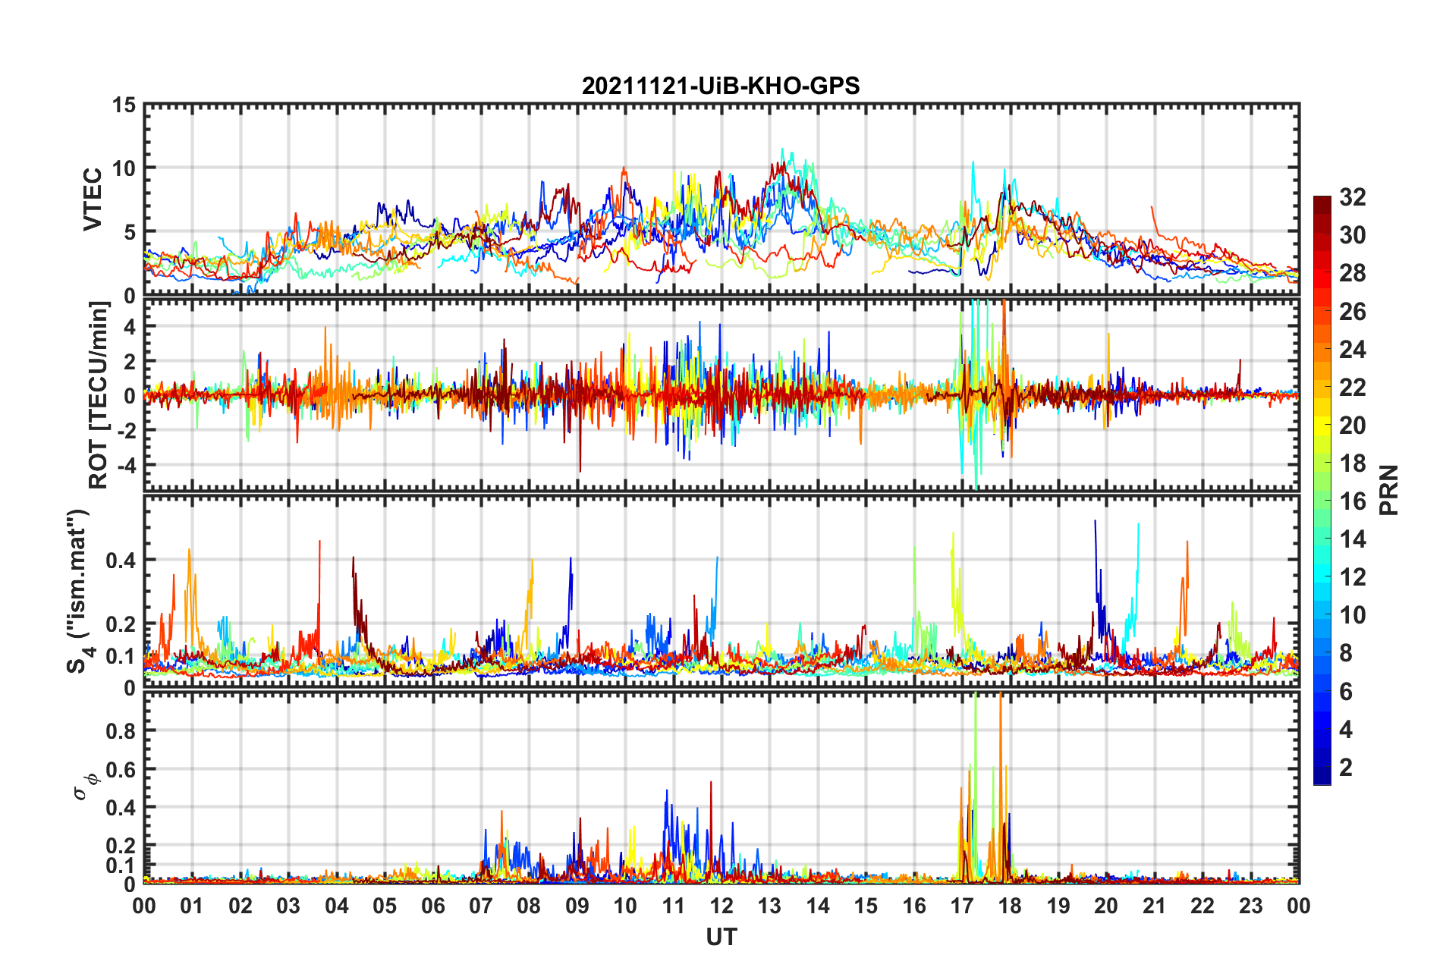Click the plot title 20211121-UiB-KHO-GPS
Screen dimensions: 1443x980
pos(721,86)
